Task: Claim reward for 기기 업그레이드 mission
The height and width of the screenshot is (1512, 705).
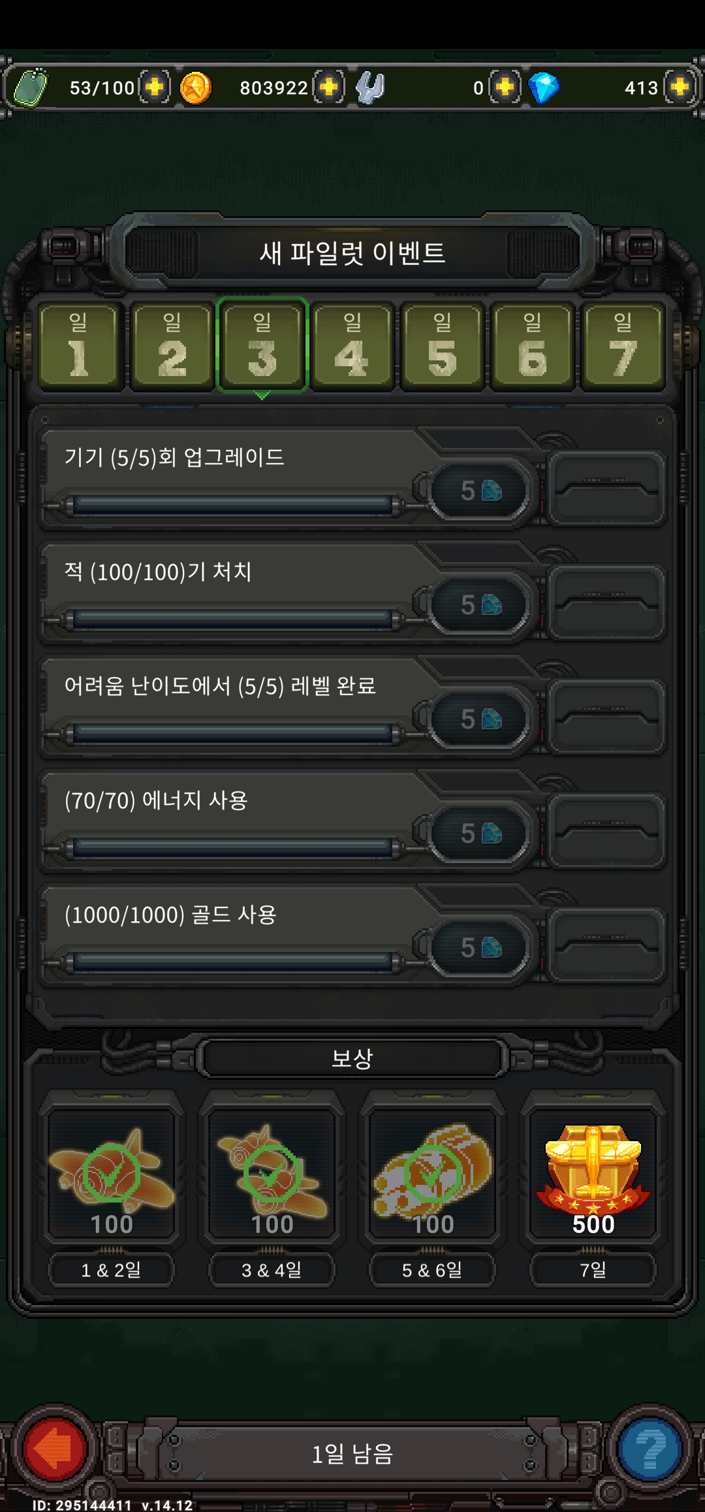Action: [606, 488]
